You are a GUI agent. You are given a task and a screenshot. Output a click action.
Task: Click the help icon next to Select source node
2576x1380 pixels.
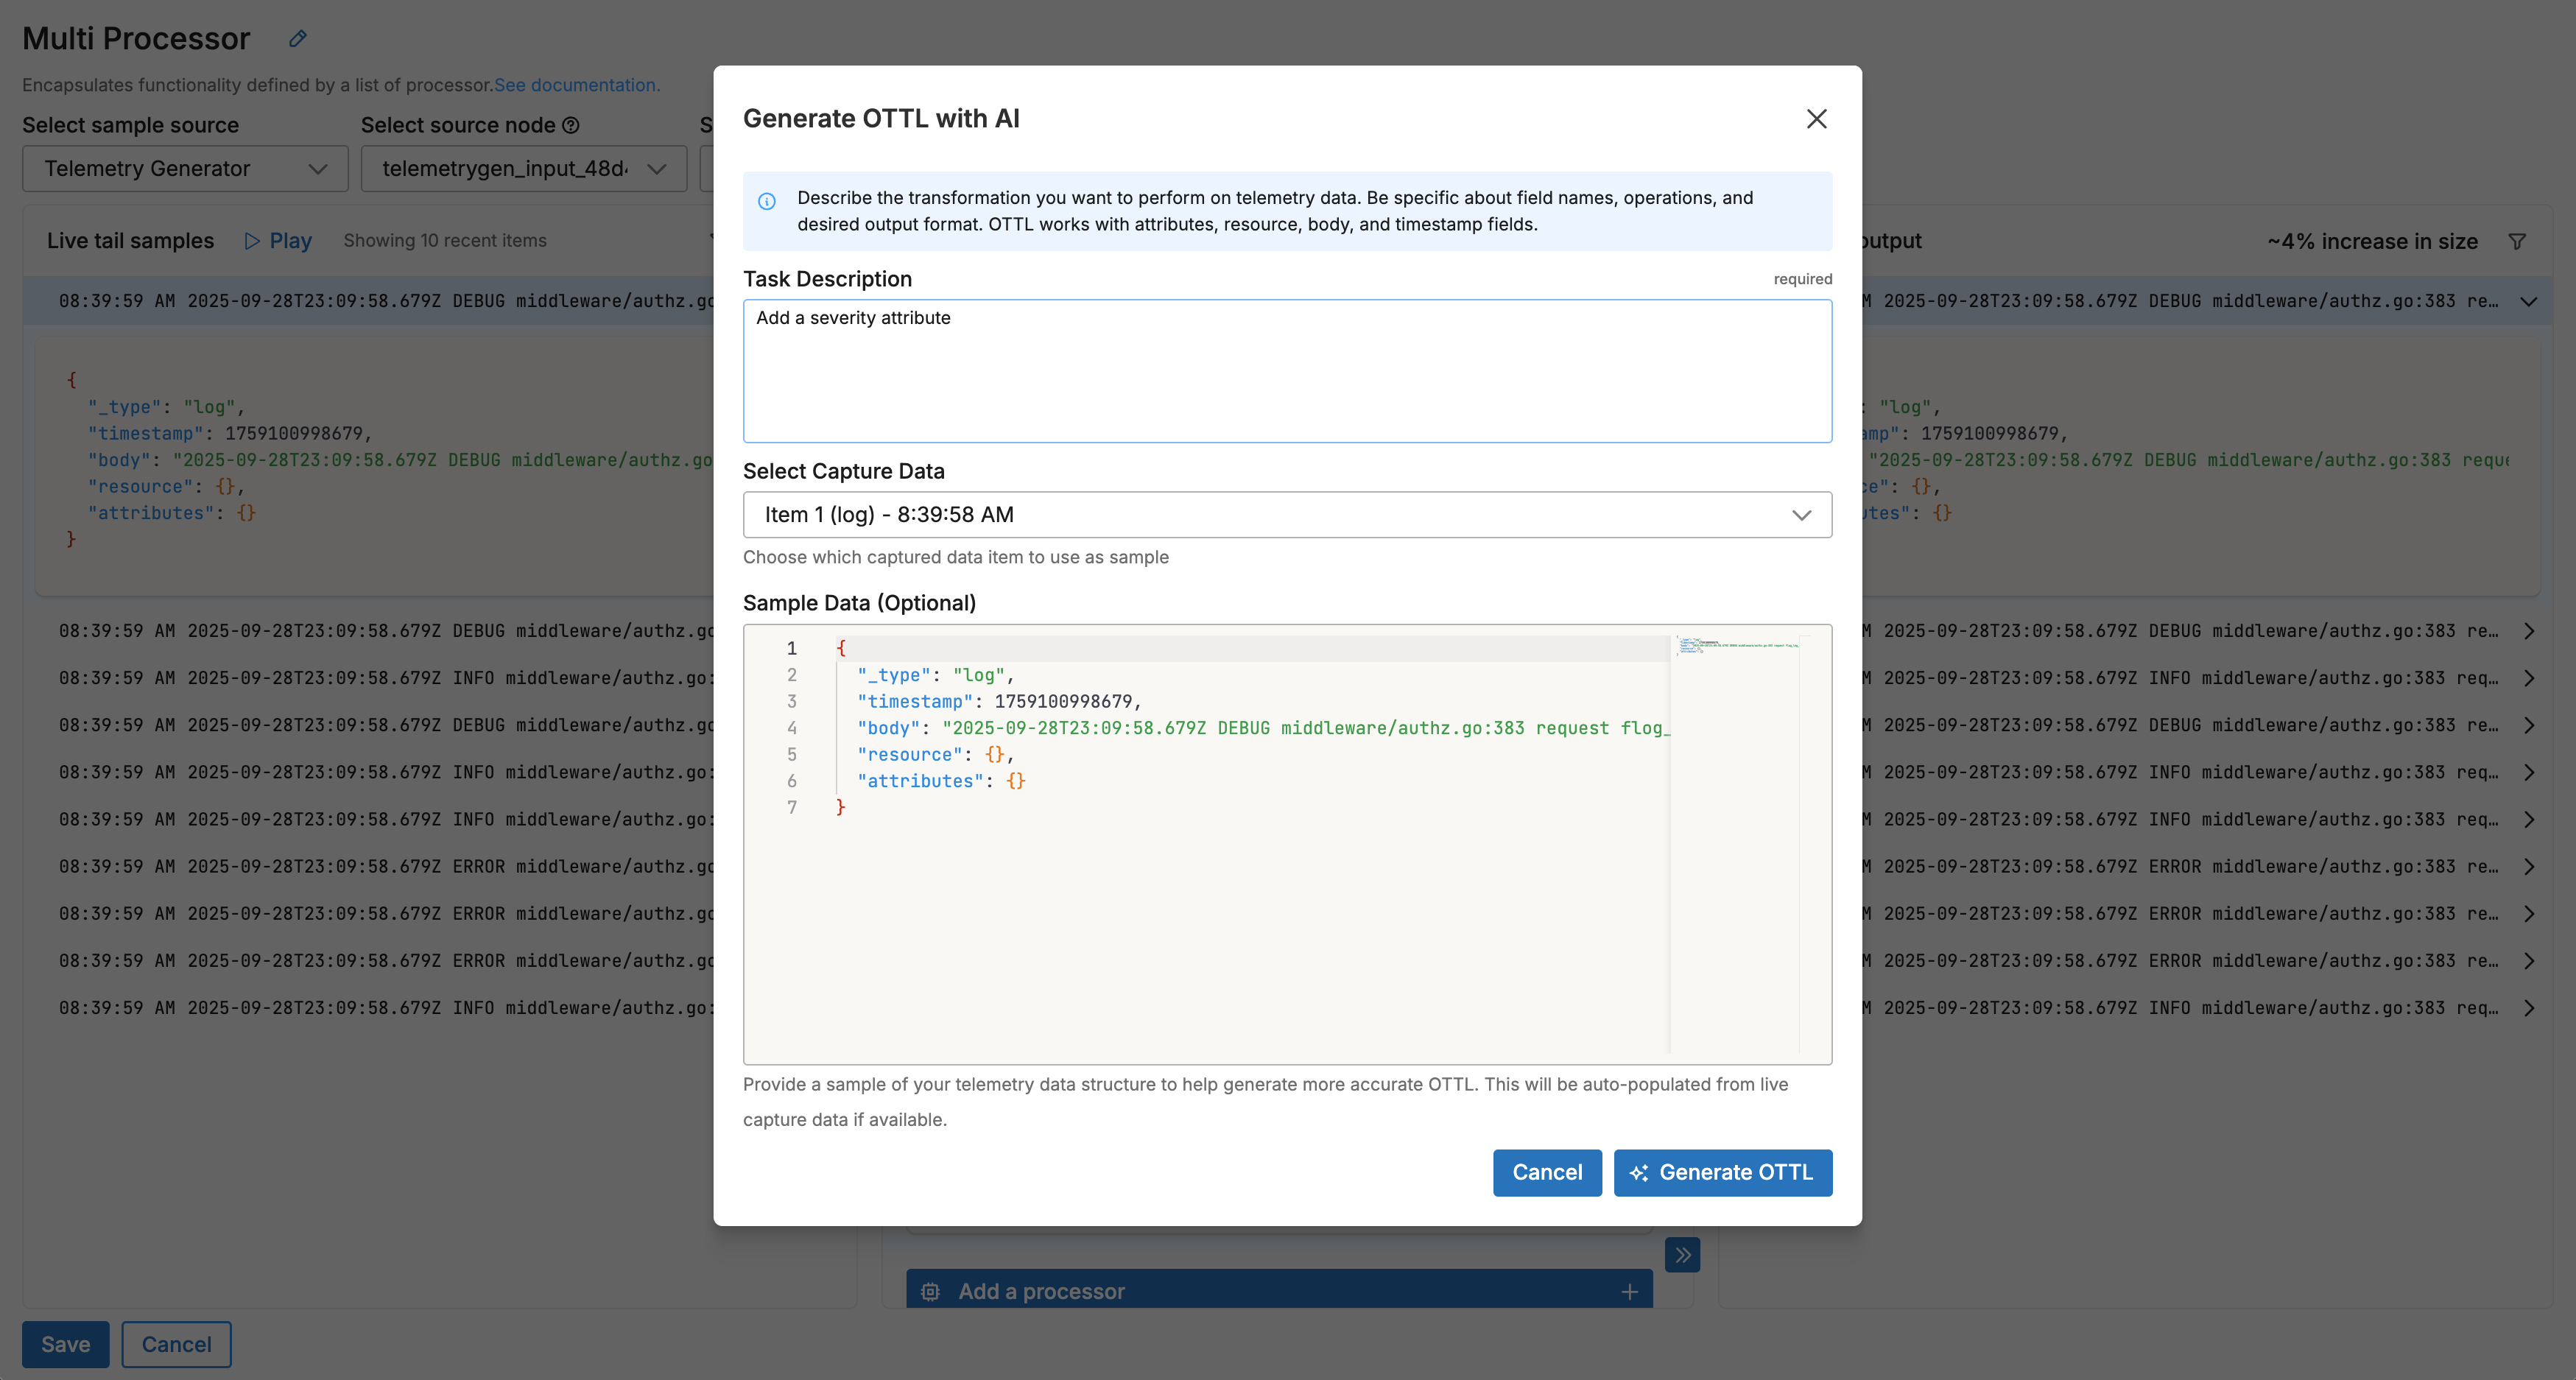tap(571, 125)
